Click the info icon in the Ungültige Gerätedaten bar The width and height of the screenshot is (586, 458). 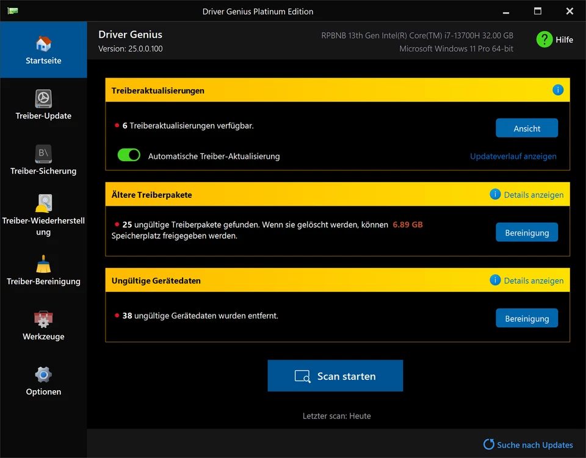pyautogui.click(x=494, y=280)
